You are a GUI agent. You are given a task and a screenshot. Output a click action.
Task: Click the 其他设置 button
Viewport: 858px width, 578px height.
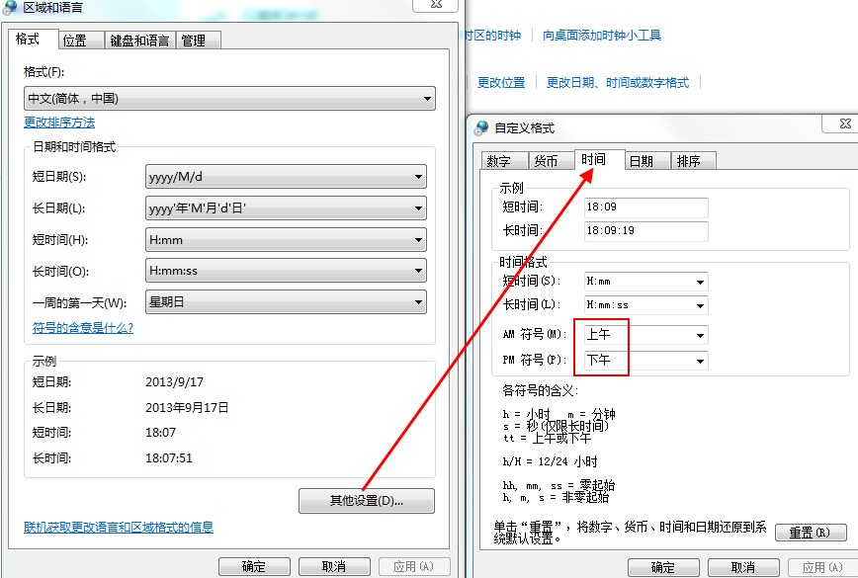tap(366, 501)
